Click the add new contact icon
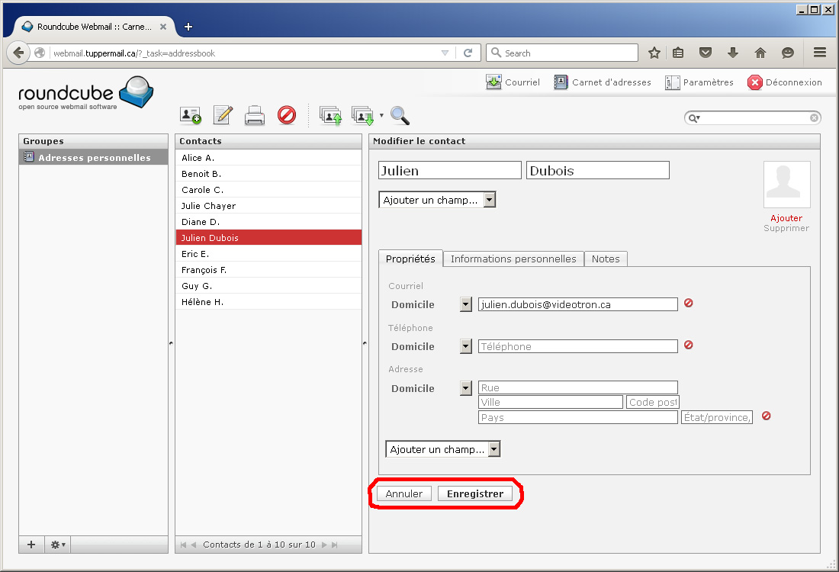The width and height of the screenshot is (839, 572). pyautogui.click(x=190, y=115)
